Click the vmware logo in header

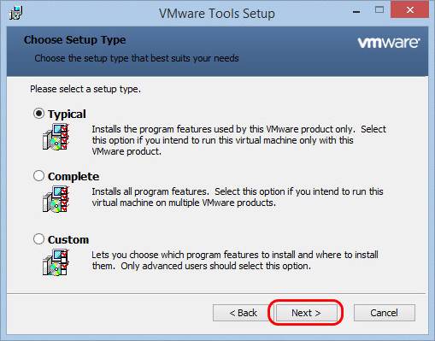(x=389, y=43)
